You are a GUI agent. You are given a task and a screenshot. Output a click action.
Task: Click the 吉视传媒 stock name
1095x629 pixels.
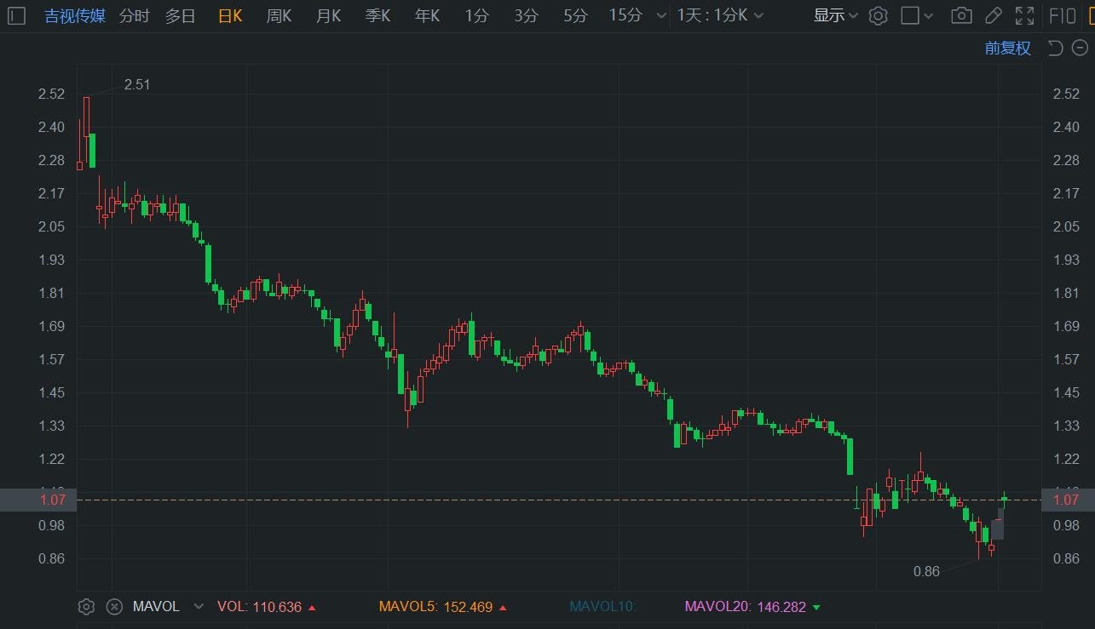pyautogui.click(x=75, y=15)
